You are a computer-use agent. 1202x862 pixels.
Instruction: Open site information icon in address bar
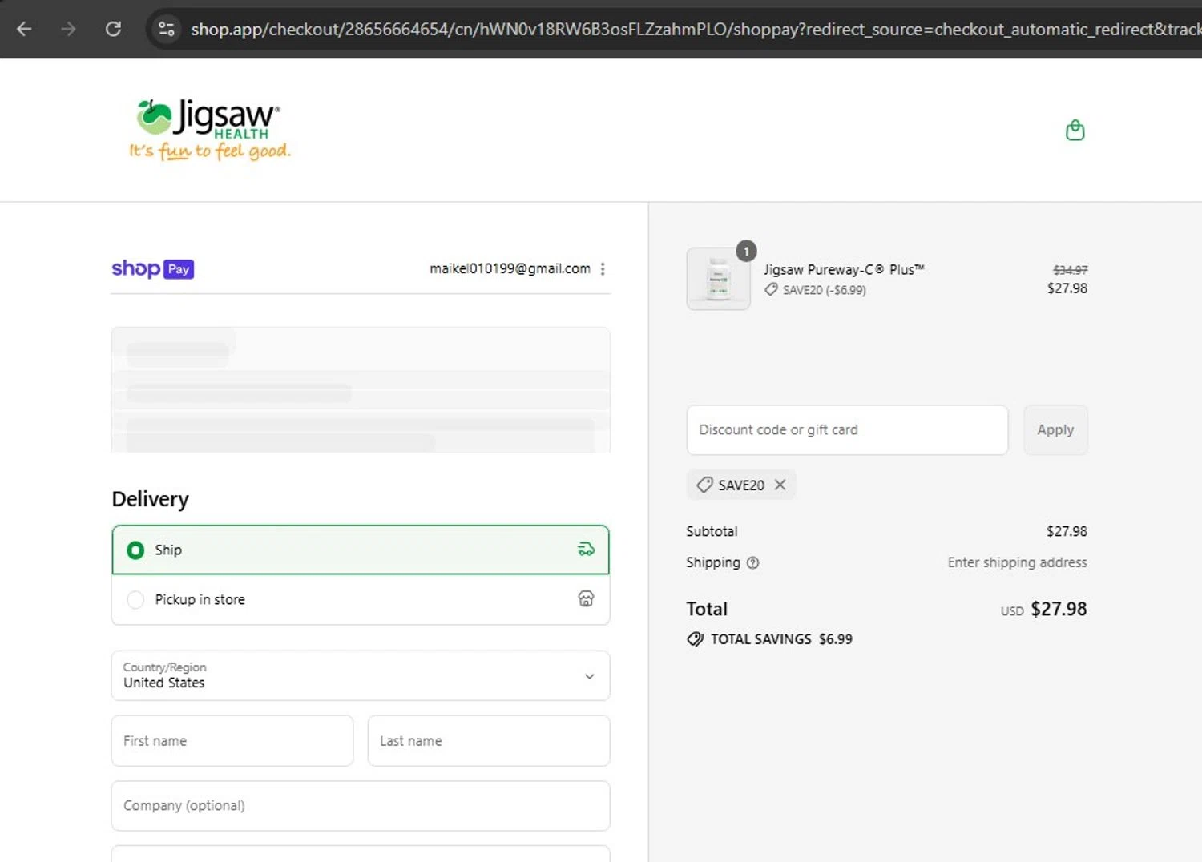166,29
